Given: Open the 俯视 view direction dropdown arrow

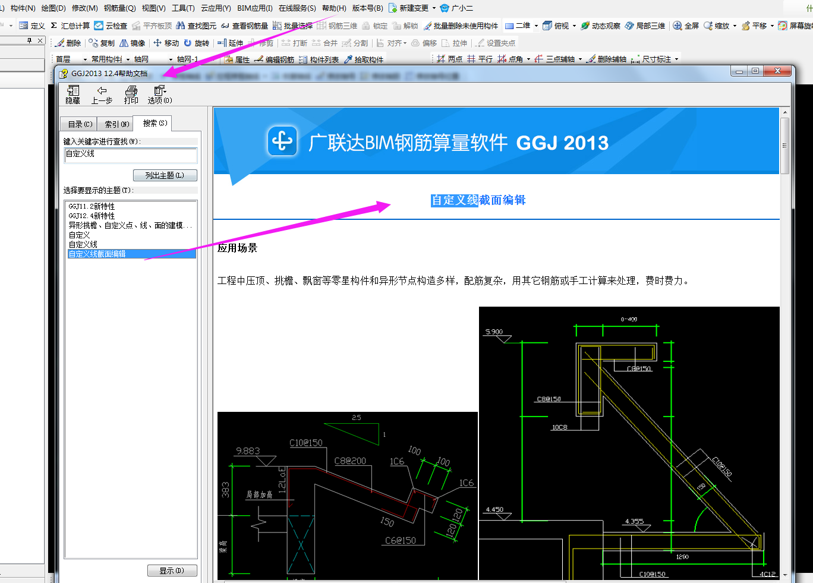Looking at the screenshot, I should (574, 26).
